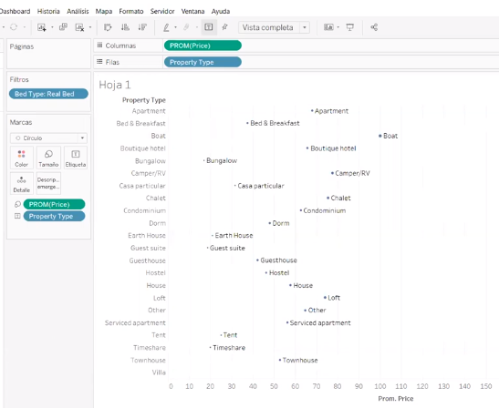Screen dimensions: 499x408
Task: Click Property Type pill in Marcas card
Action: [x=54, y=217]
